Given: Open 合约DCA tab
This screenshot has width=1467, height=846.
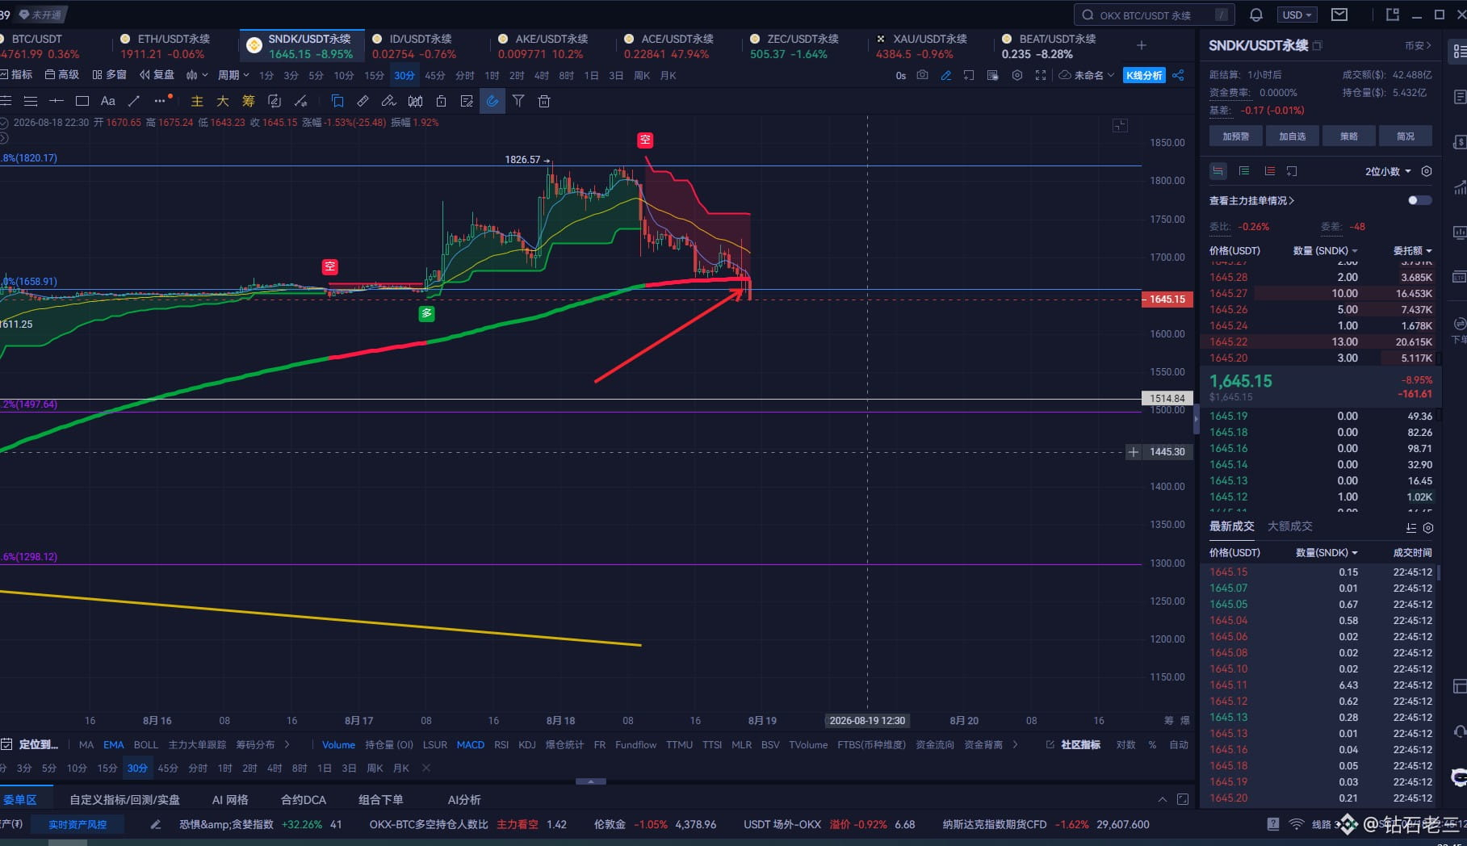Looking at the screenshot, I should click(304, 799).
